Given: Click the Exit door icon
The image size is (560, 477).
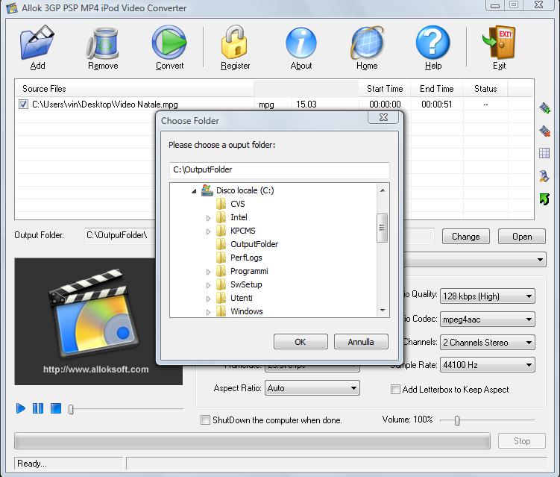Looking at the screenshot, I should click(499, 43).
